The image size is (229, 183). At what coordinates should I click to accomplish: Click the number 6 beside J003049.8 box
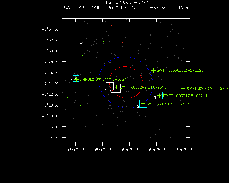point(111,91)
